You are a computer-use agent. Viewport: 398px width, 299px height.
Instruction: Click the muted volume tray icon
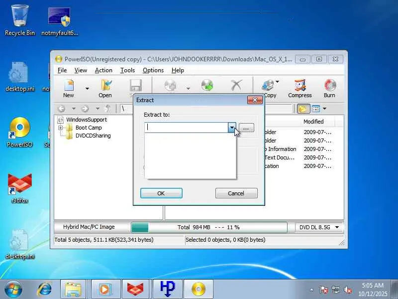pos(348,290)
